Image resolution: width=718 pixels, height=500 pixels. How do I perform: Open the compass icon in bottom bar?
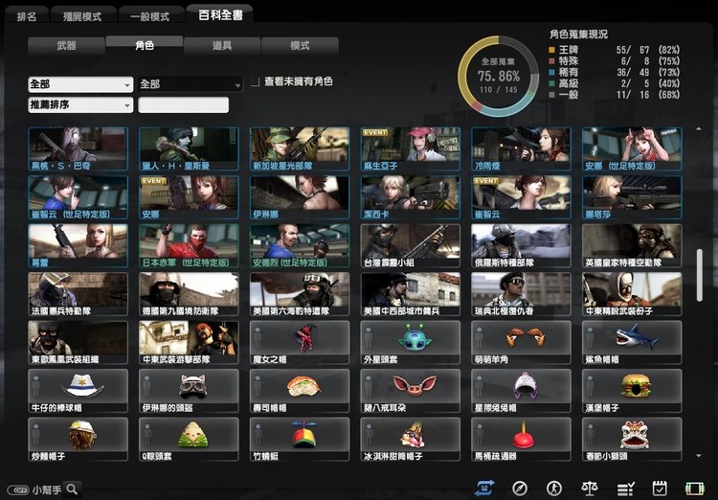click(520, 489)
